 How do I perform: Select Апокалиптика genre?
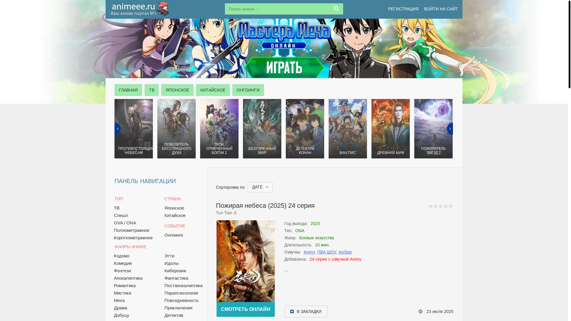pos(128,278)
